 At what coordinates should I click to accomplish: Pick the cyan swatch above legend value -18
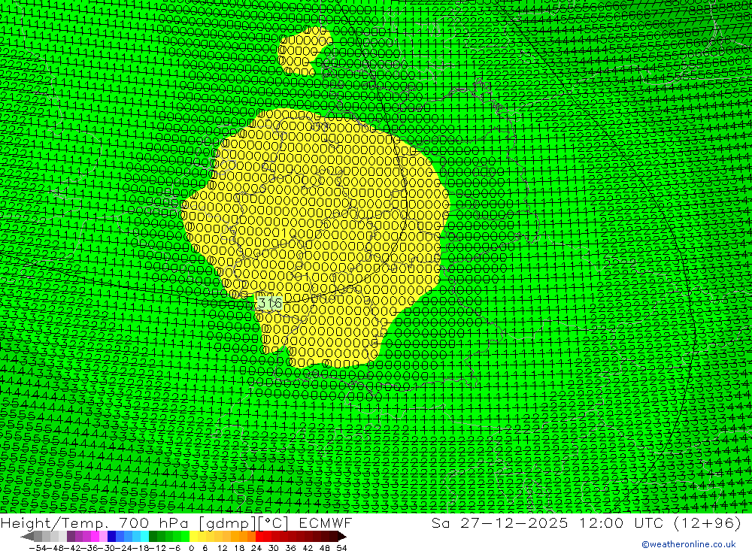click(x=144, y=537)
